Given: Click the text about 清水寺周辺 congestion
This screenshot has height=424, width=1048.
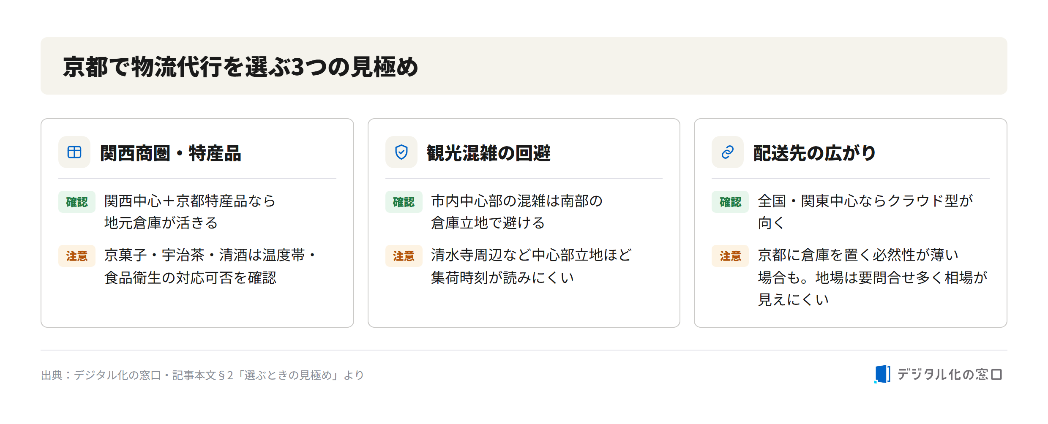Looking at the screenshot, I should point(531,266).
